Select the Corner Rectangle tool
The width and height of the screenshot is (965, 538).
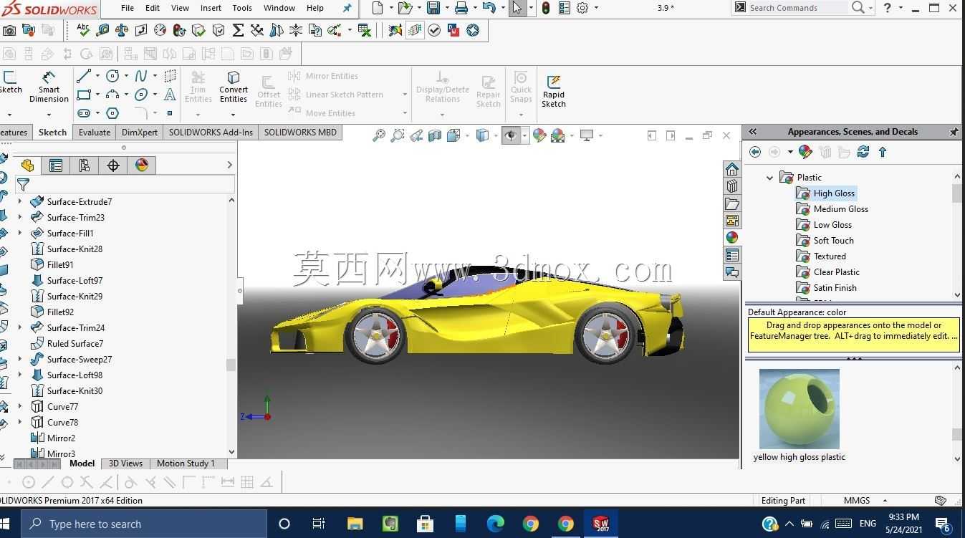coord(84,95)
